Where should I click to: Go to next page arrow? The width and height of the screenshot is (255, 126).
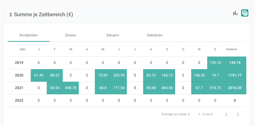(x=238, y=114)
